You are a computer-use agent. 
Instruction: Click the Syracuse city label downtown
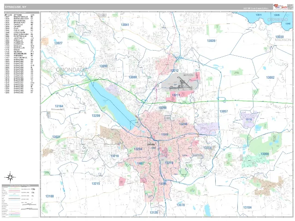pos(151,145)
